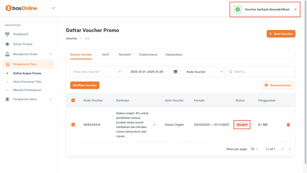This screenshot has height=173, width=307.
Task: Uncheck the BEBASSAJA voucher row checkbox
Action: (73, 125)
